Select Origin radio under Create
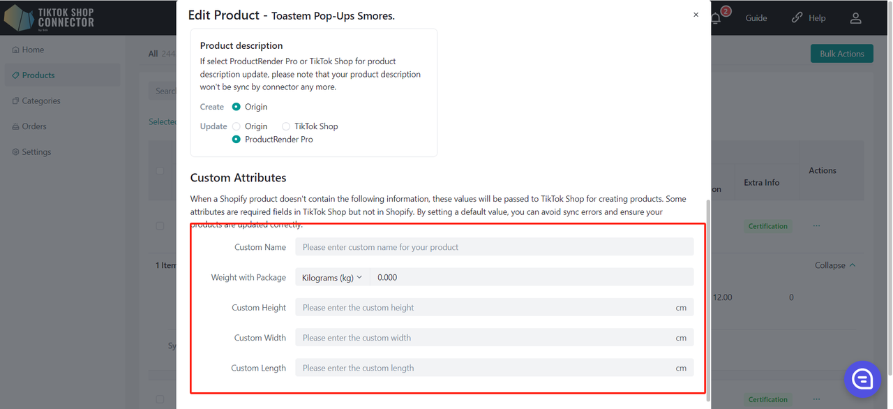 [x=237, y=107]
